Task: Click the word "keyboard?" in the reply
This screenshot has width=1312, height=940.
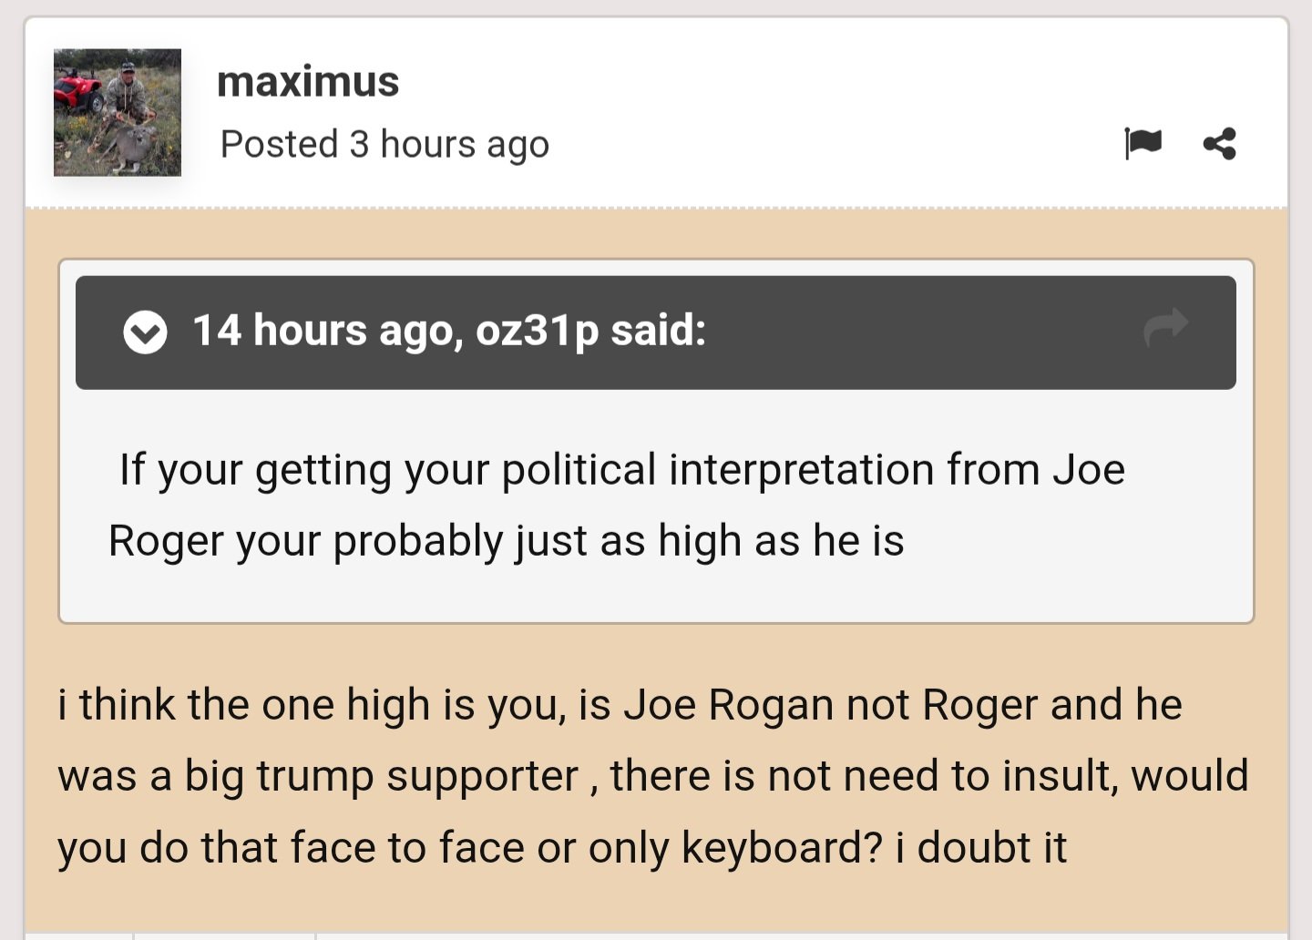Action: pyautogui.click(x=782, y=847)
